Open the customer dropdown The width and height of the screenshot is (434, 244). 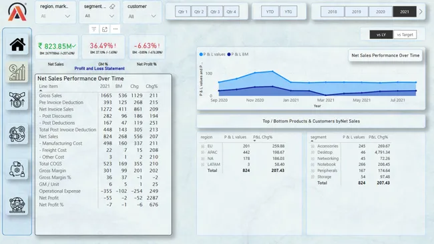tap(142, 12)
